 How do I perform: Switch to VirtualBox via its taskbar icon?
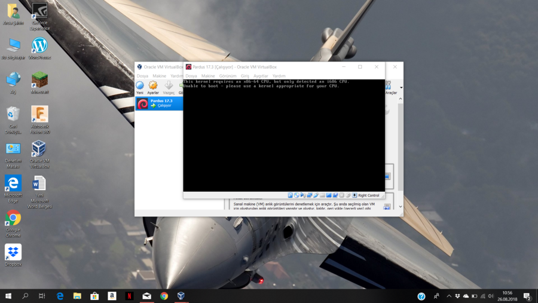[x=181, y=296]
